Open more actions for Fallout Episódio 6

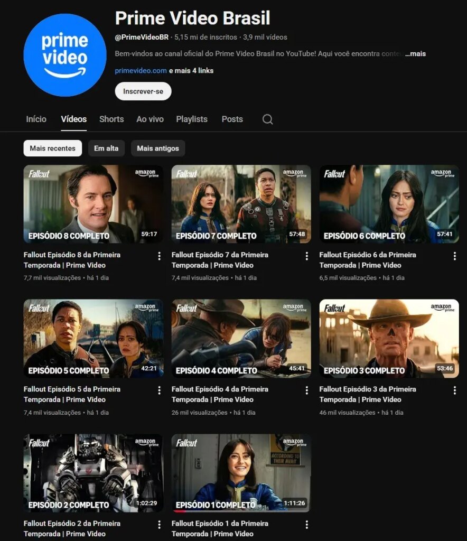click(x=455, y=256)
